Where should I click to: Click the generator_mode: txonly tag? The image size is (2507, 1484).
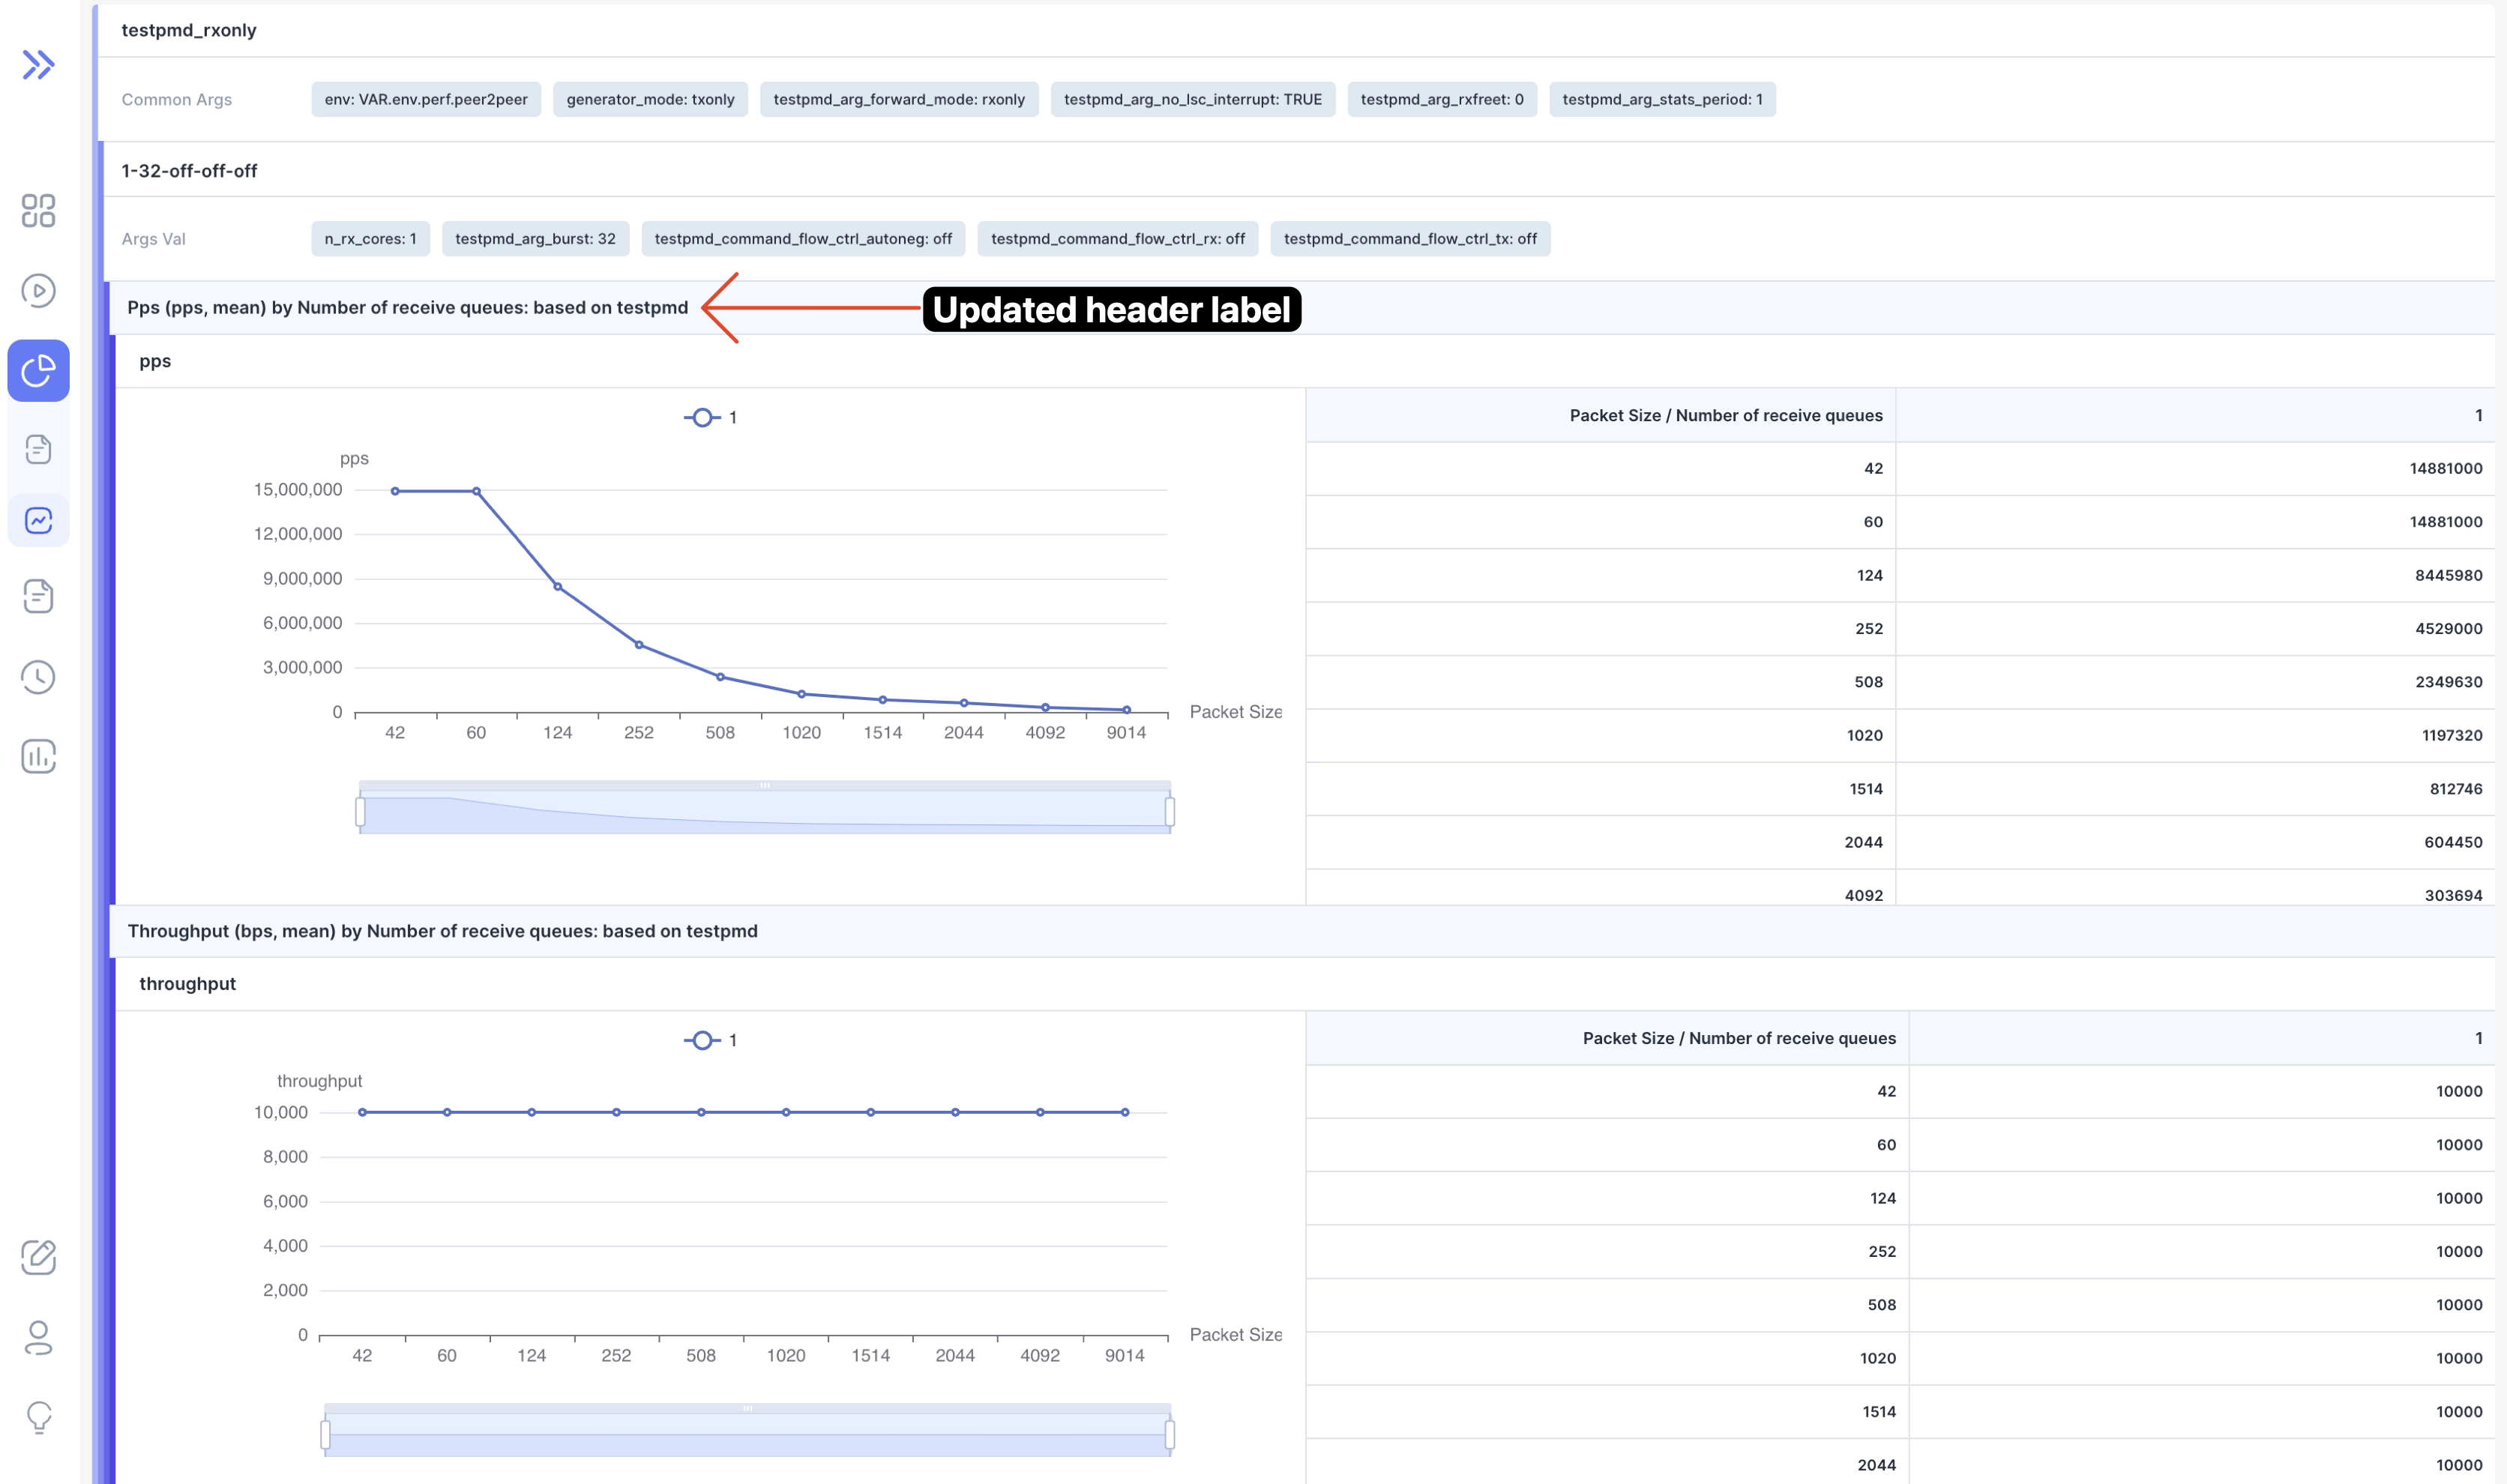pos(650,99)
